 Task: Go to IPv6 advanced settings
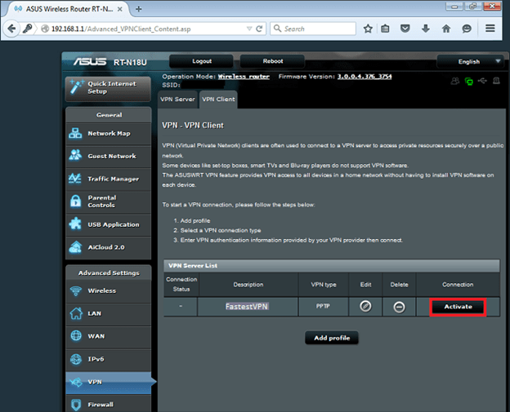click(109, 359)
